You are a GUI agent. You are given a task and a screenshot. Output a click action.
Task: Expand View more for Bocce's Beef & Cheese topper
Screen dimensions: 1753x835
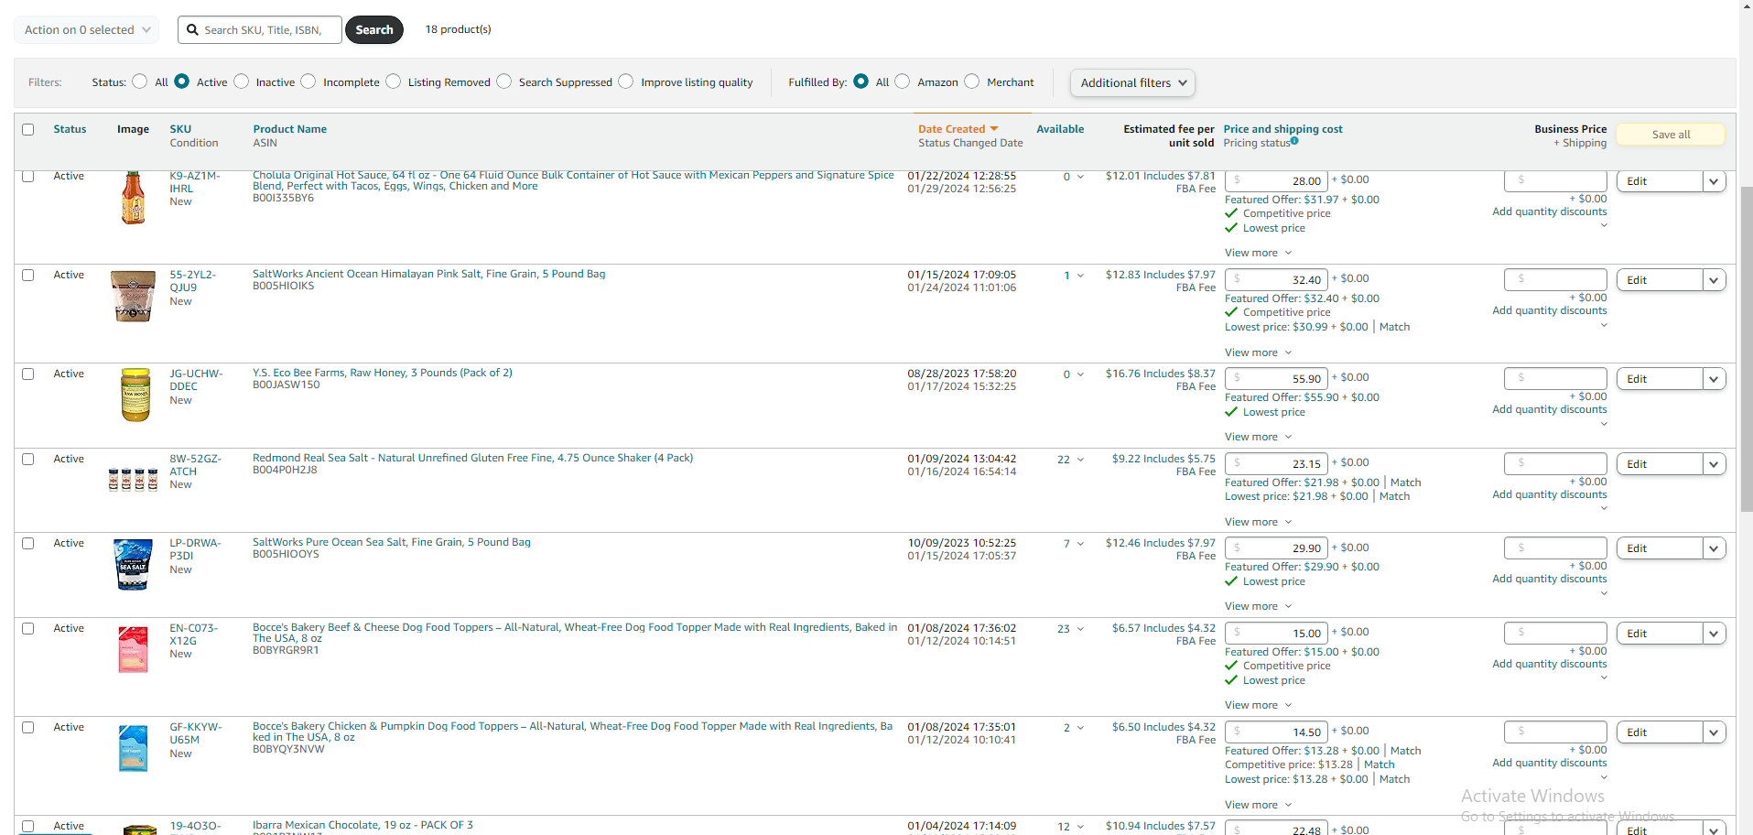tap(1259, 705)
